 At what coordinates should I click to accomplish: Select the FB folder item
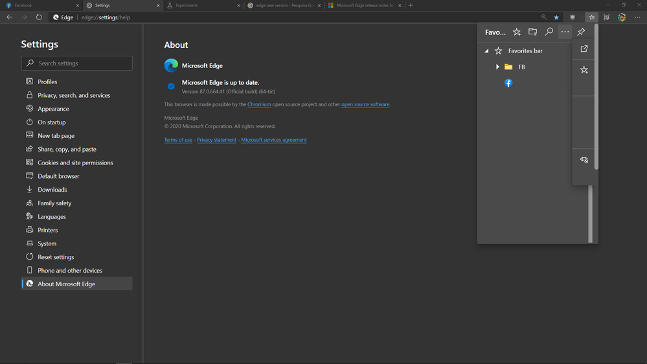521,67
